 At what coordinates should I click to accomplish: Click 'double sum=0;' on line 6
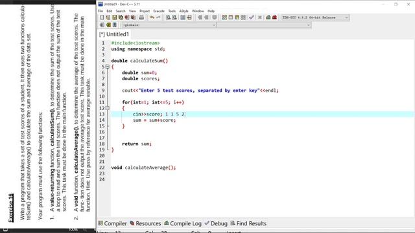click(139, 72)
